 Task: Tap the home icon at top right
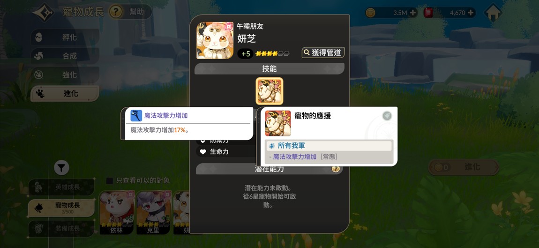click(x=493, y=14)
